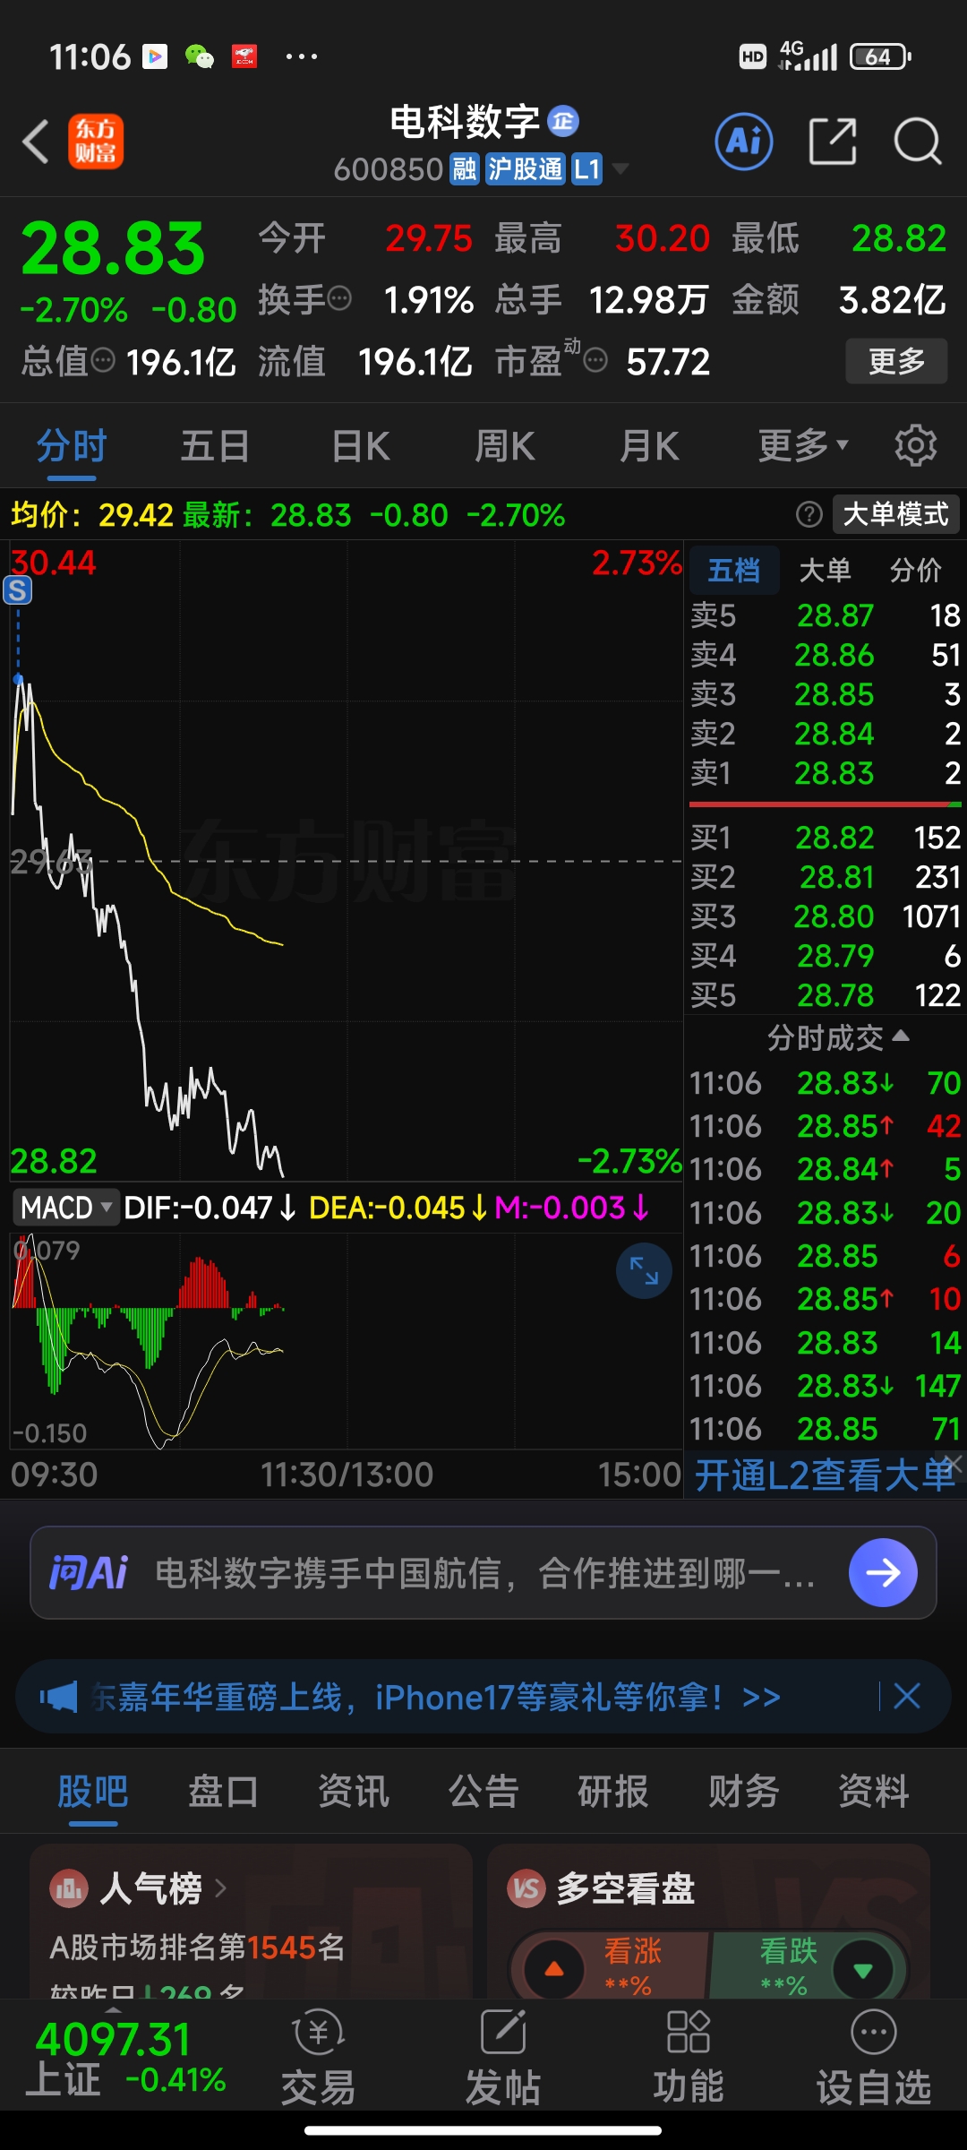Tap the 沪股通 tag
The width and height of the screenshot is (967, 2150).
pyautogui.click(x=526, y=168)
